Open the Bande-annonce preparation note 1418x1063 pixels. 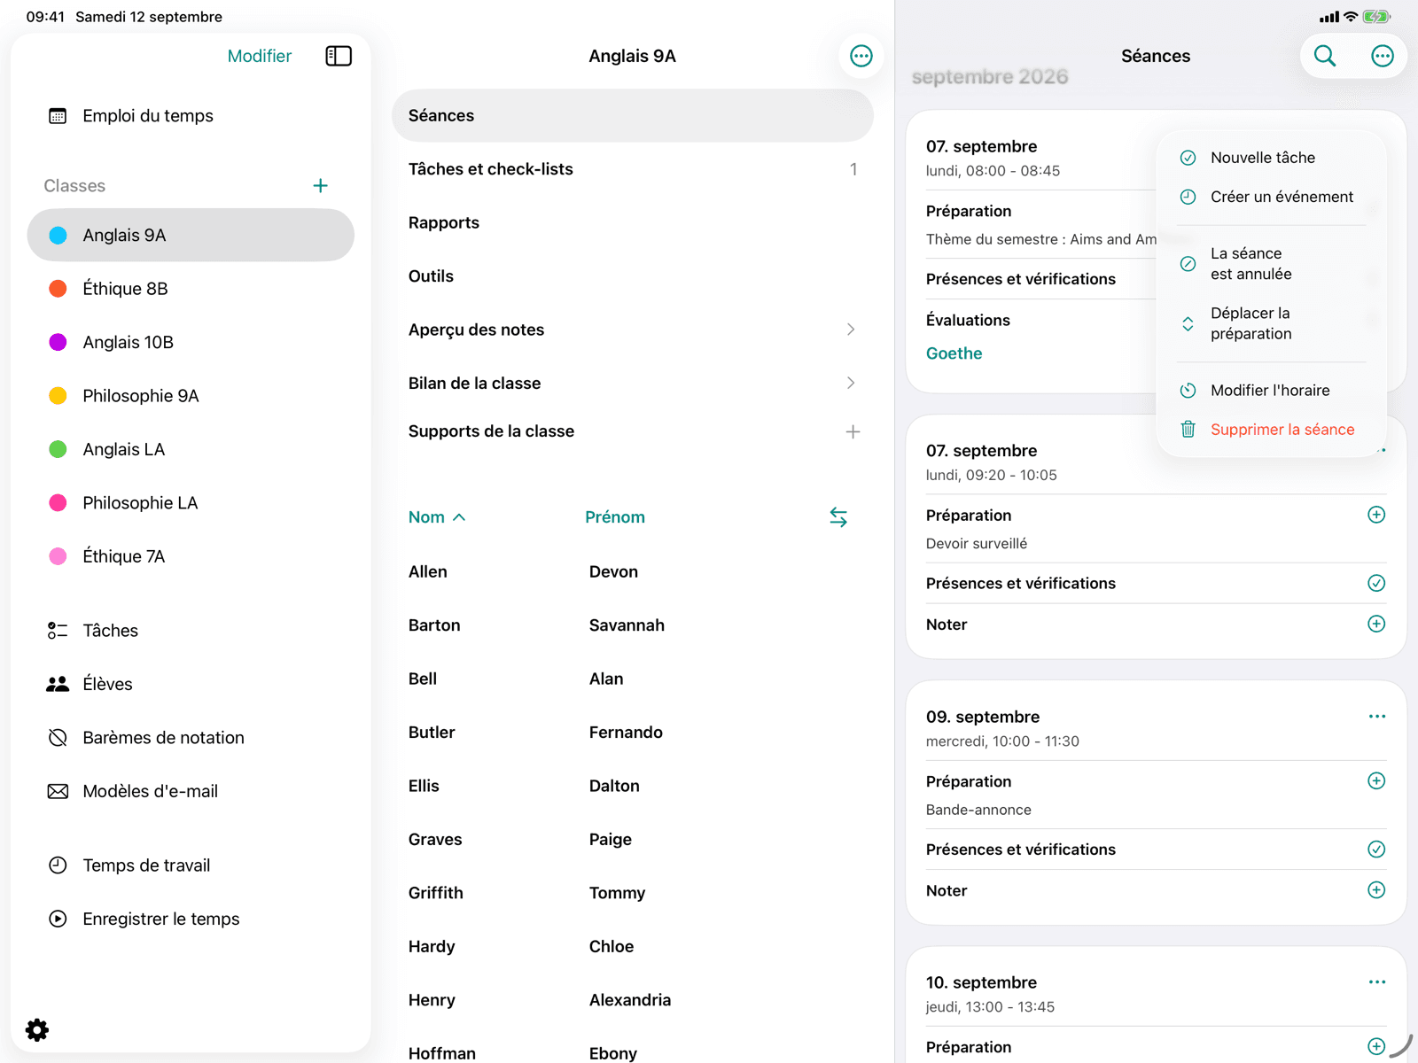(x=978, y=810)
